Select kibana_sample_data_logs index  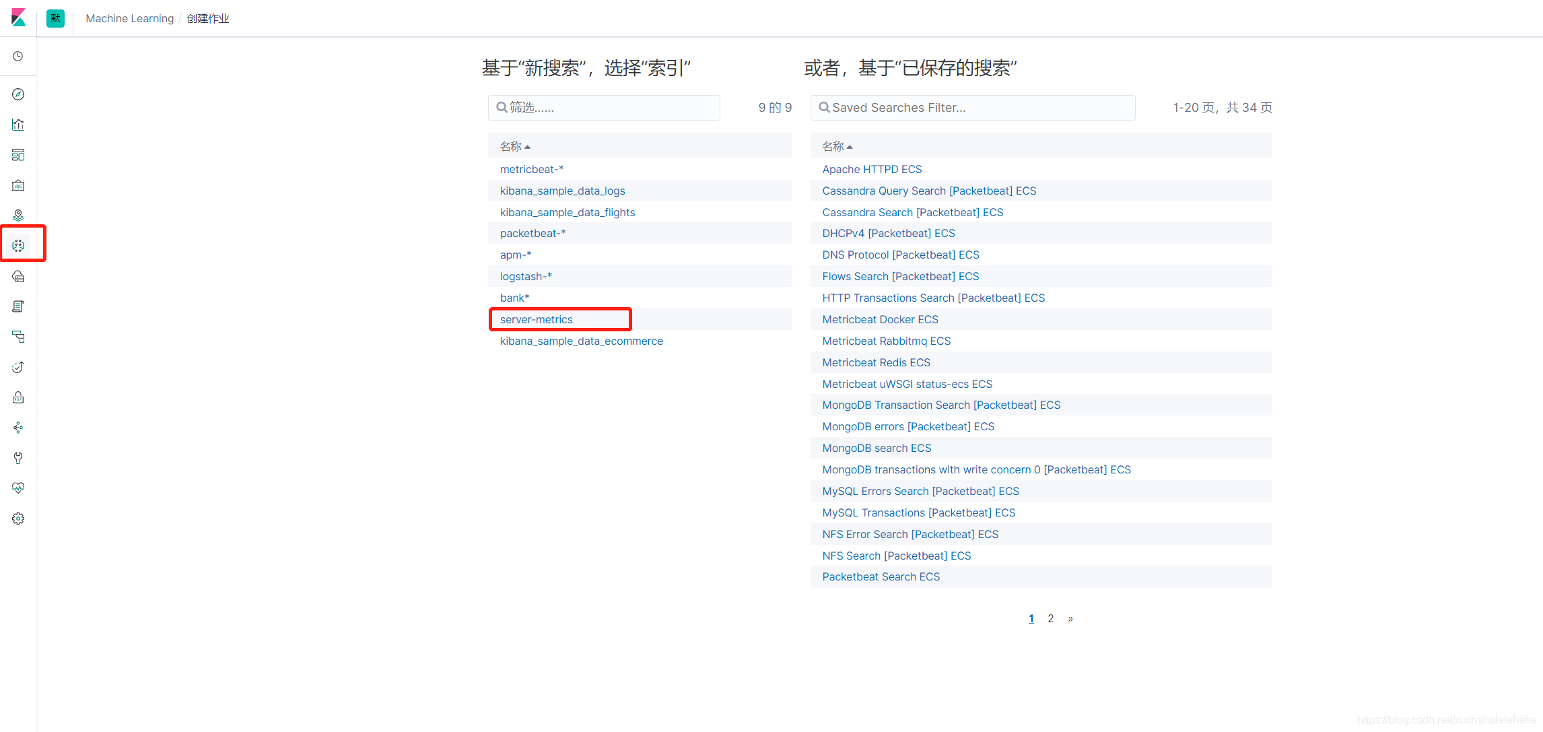coord(562,191)
